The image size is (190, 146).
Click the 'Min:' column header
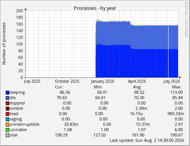pyautogui.click(x=98, y=87)
